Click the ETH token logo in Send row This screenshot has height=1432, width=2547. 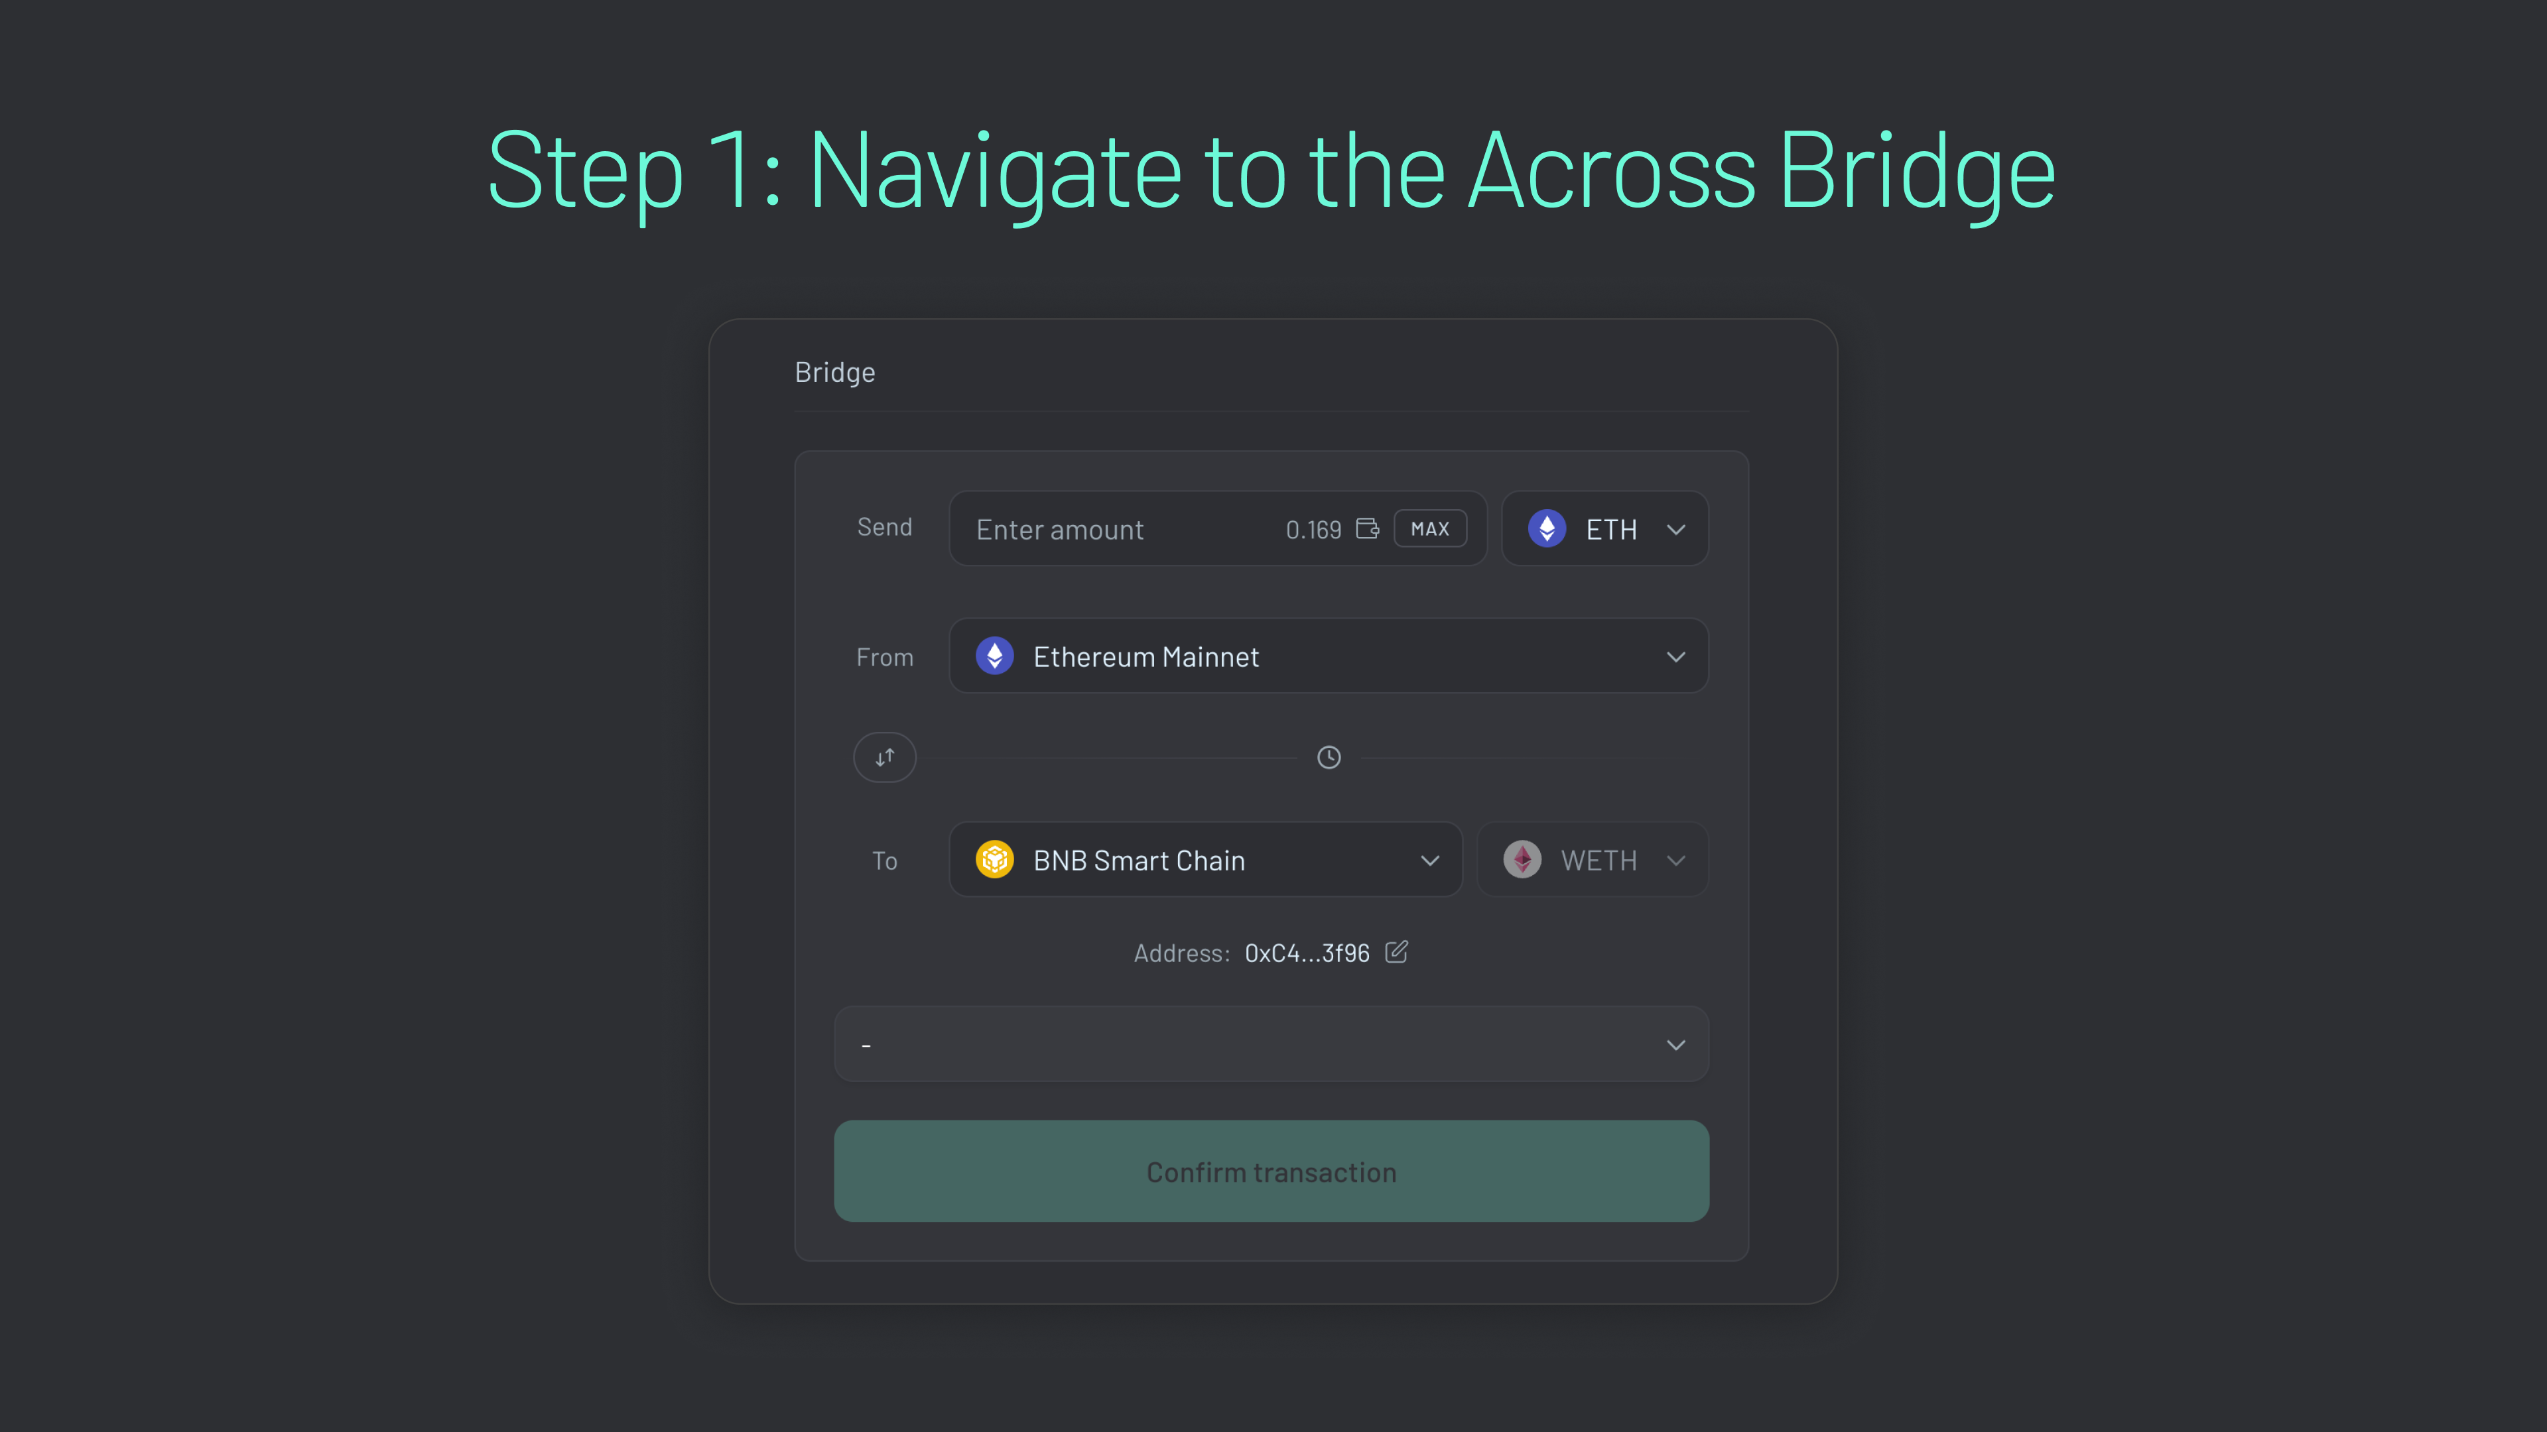point(1547,529)
